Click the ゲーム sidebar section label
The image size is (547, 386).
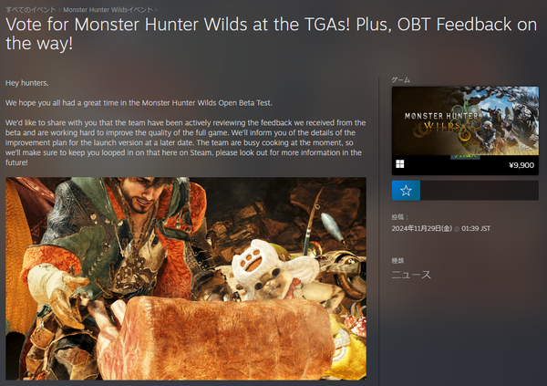point(400,80)
